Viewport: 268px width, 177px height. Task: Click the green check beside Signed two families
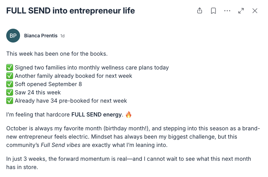[10, 67]
